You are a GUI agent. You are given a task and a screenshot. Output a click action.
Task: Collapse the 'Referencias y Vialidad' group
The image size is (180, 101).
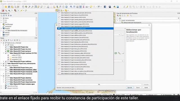click(x=1, y=43)
